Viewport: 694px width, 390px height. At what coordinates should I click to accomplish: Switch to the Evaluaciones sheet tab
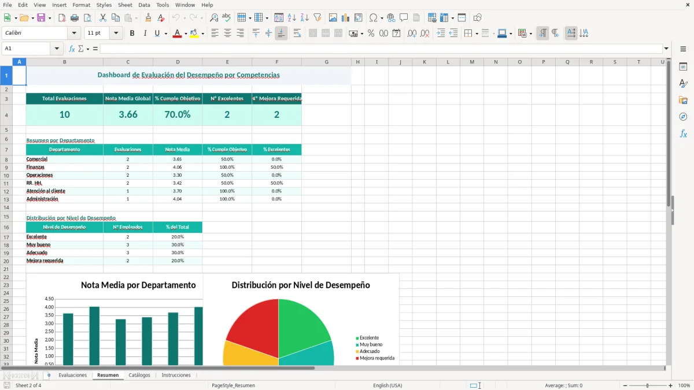tap(73, 376)
